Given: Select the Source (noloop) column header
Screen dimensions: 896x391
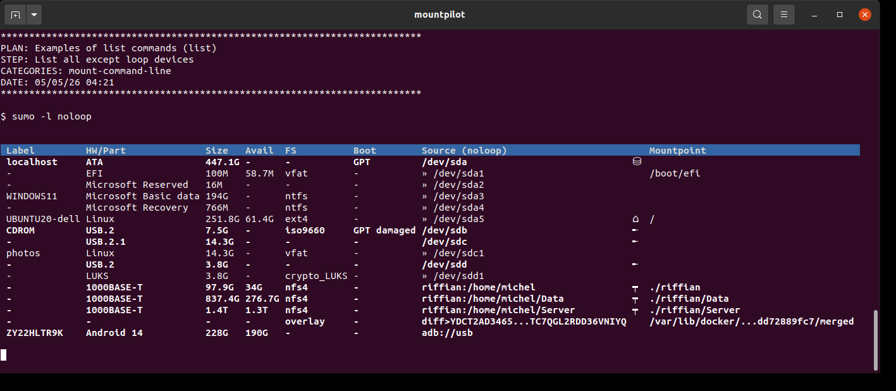Looking at the screenshot, I should pos(464,151).
